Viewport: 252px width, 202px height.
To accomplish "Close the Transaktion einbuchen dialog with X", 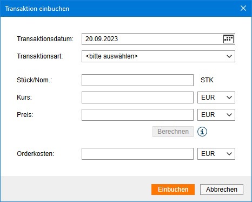I will click(243, 8).
